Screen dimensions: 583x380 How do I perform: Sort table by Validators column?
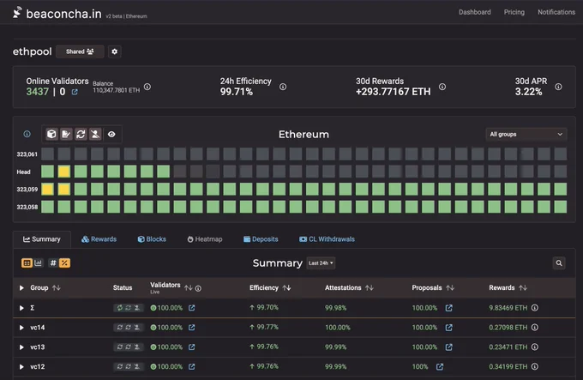[188, 288]
